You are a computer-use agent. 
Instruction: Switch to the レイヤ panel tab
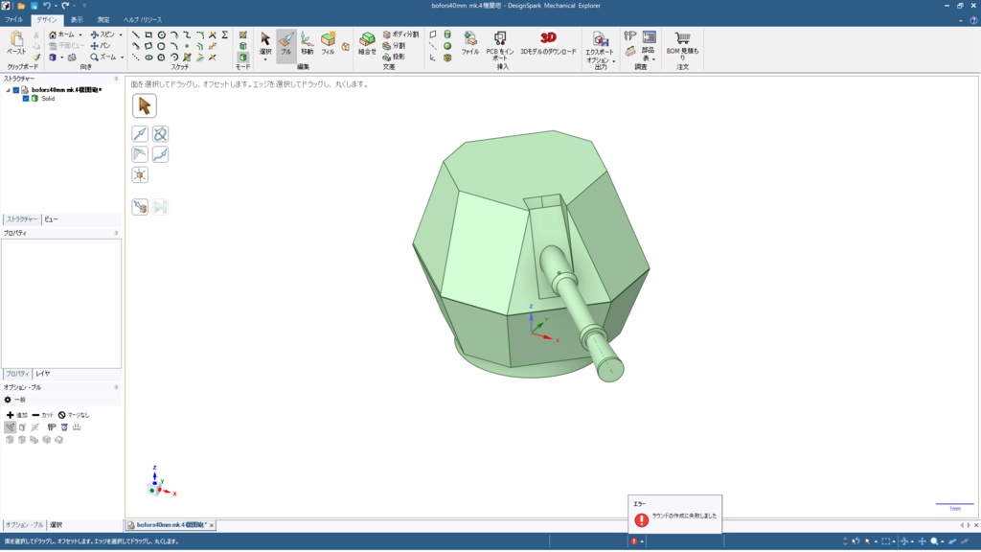tap(42, 374)
